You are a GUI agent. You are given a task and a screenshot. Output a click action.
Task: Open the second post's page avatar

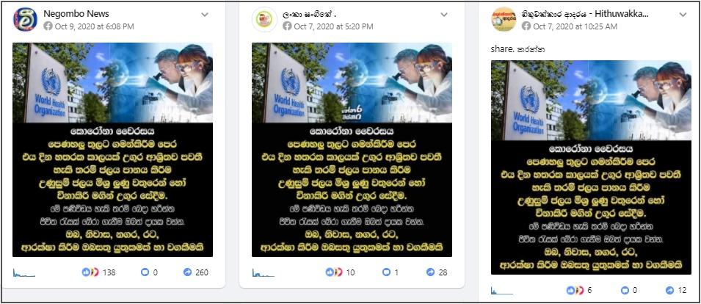coord(265,19)
